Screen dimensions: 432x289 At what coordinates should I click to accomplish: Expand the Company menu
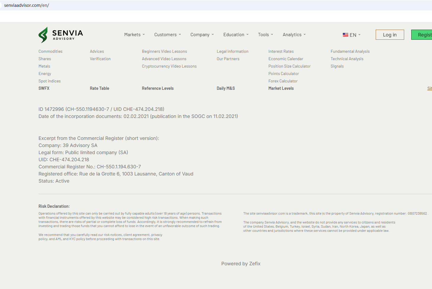coord(202,35)
